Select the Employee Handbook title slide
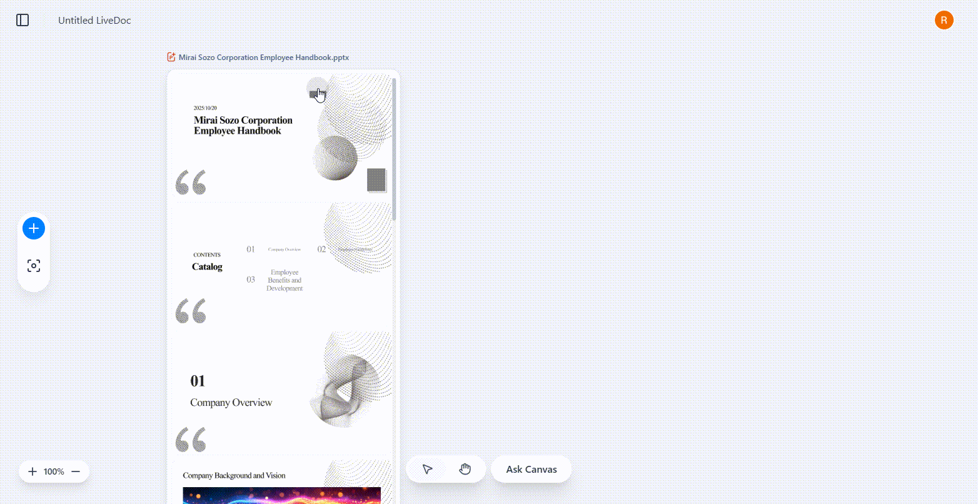 click(x=281, y=137)
